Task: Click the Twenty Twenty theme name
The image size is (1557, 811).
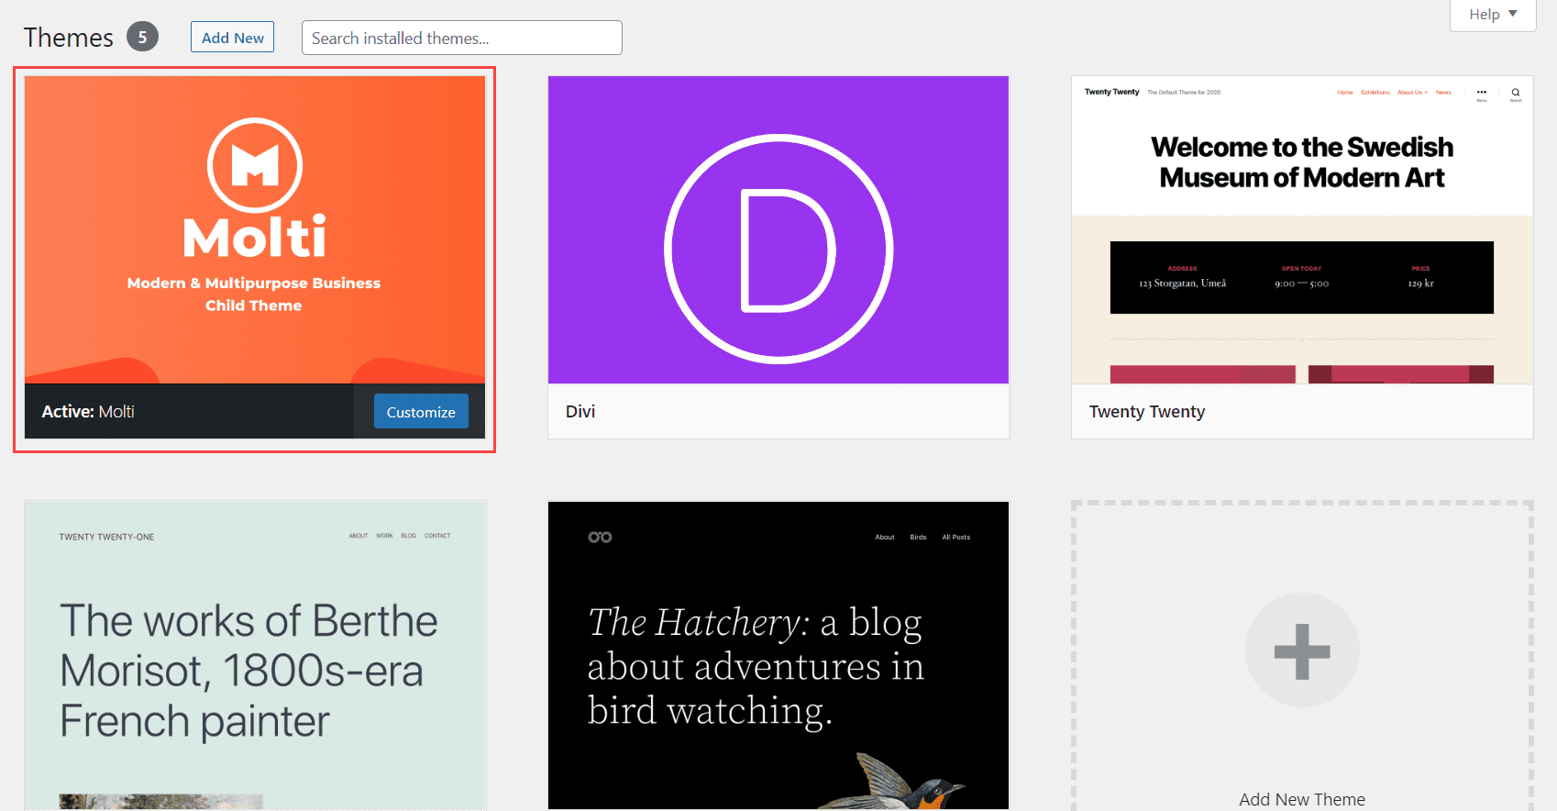Action: click(1147, 412)
